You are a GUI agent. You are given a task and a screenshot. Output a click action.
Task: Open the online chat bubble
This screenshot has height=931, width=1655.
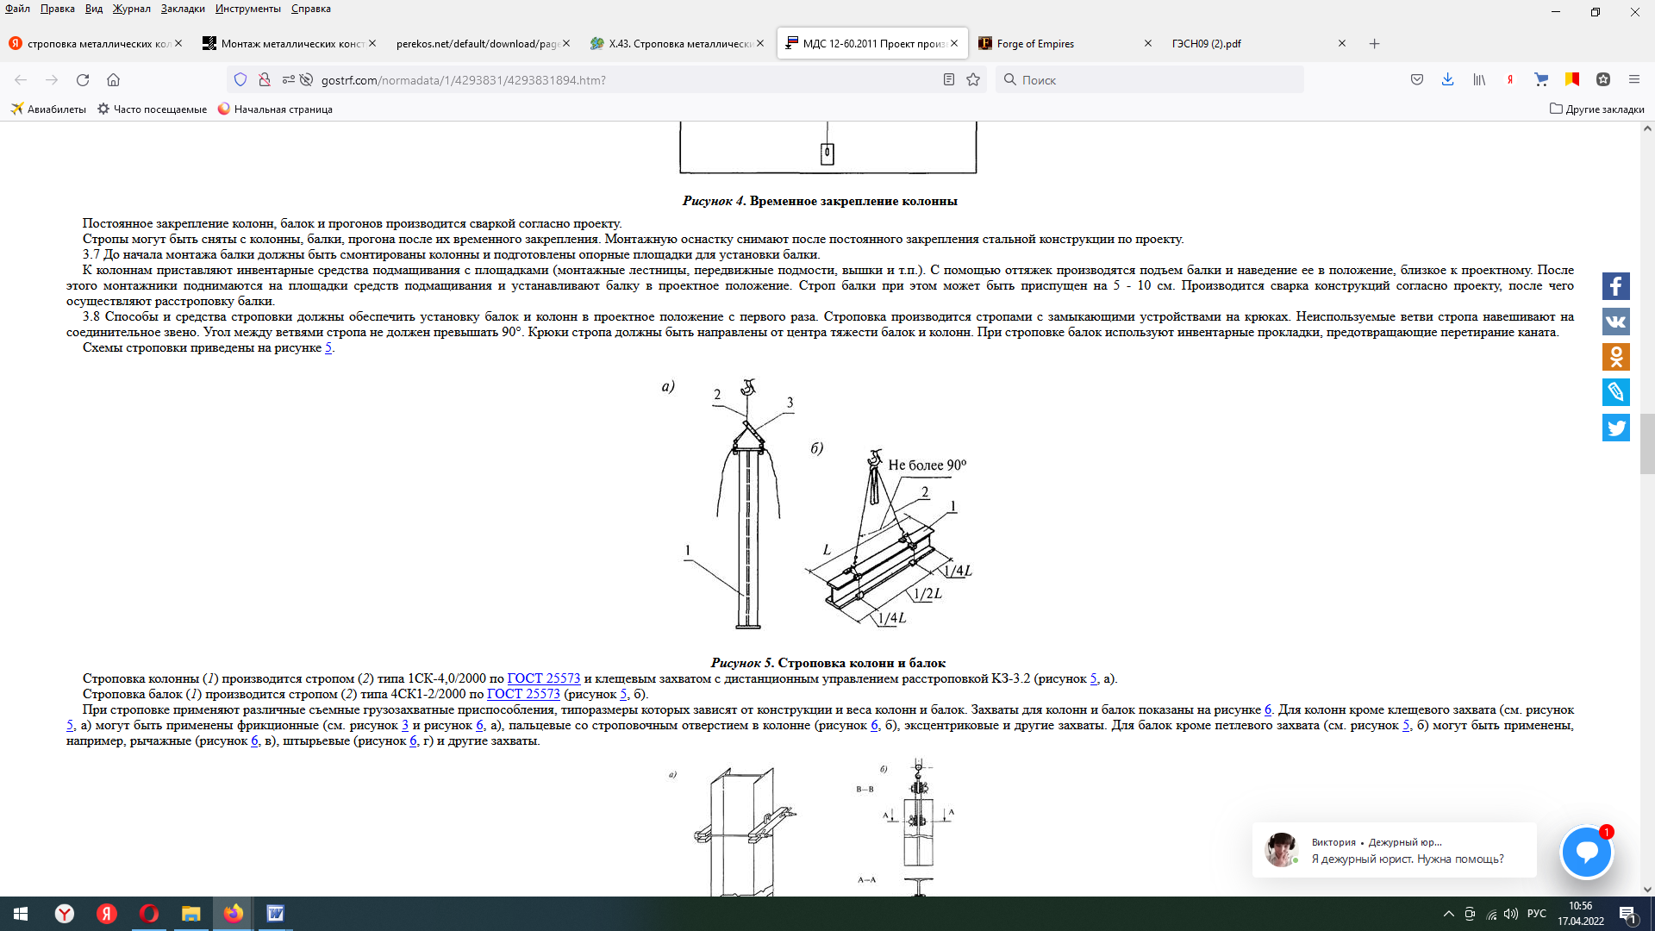click(1586, 852)
